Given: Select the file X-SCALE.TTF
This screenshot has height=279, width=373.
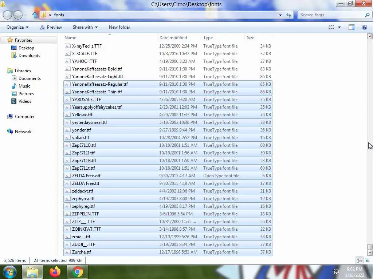Looking at the screenshot, I should click(168, 54).
